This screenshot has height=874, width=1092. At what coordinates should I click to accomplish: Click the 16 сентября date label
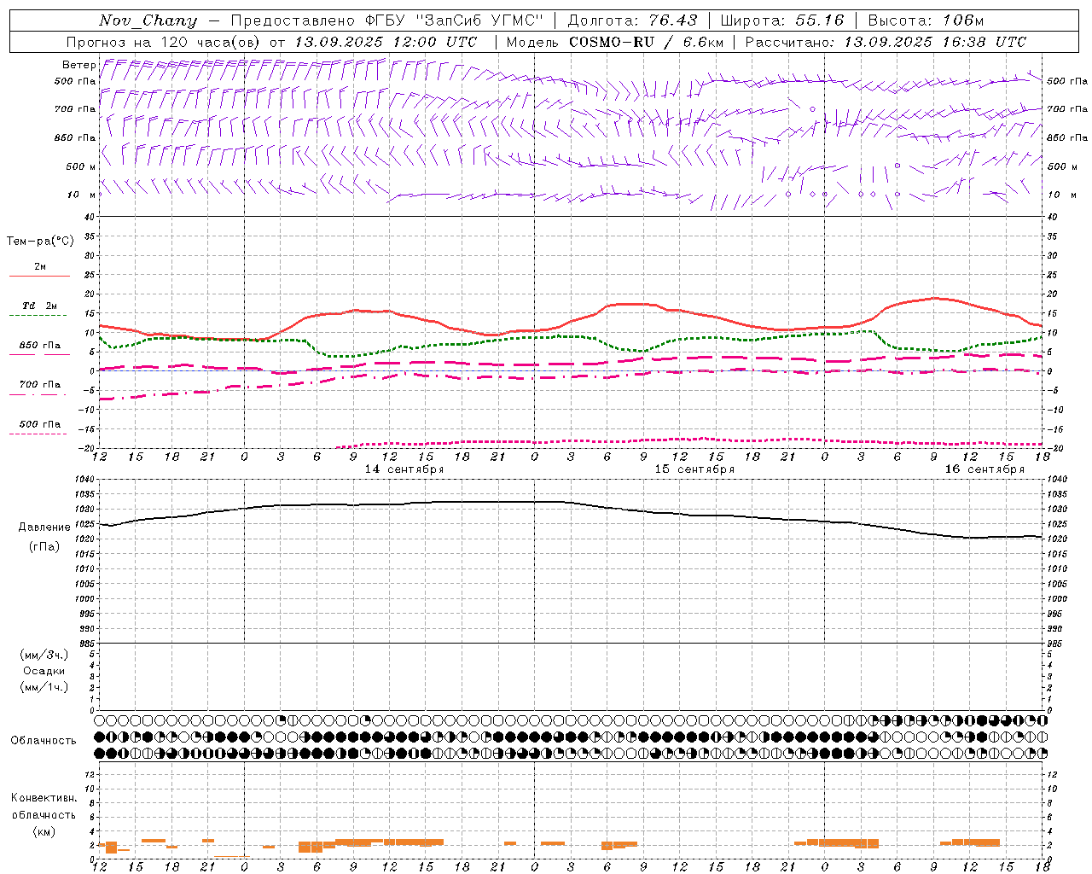(x=985, y=469)
